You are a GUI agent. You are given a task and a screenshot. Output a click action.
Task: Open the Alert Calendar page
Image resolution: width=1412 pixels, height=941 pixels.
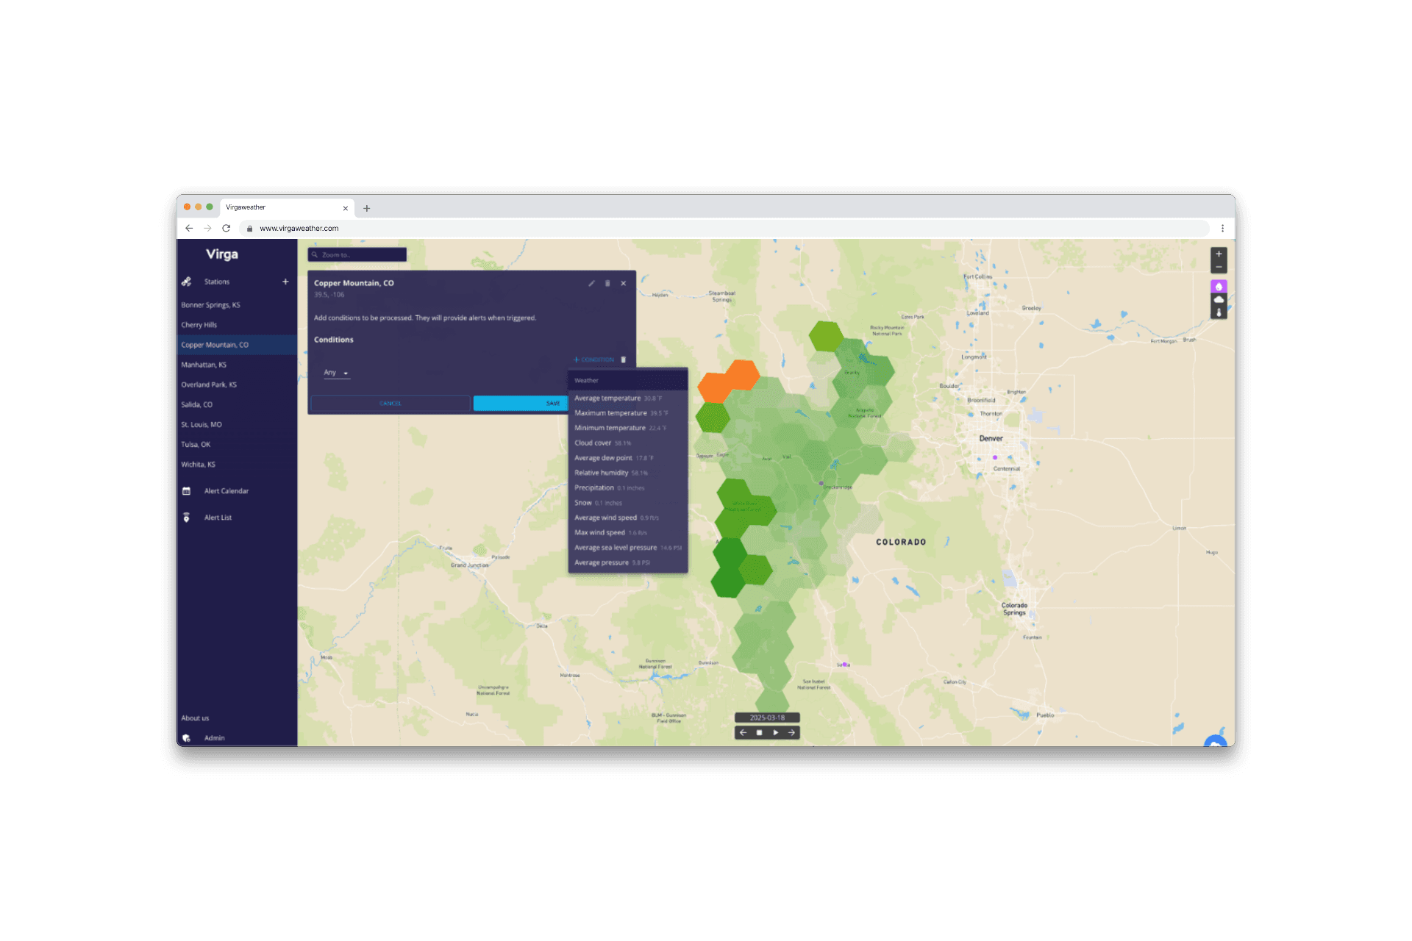226,491
